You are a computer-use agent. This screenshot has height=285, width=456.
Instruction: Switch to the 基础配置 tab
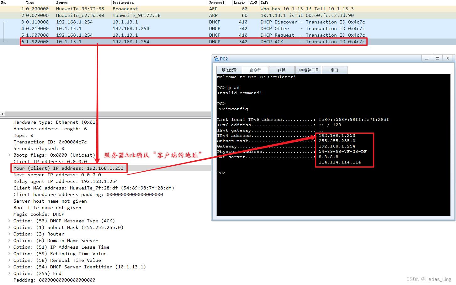229,70
